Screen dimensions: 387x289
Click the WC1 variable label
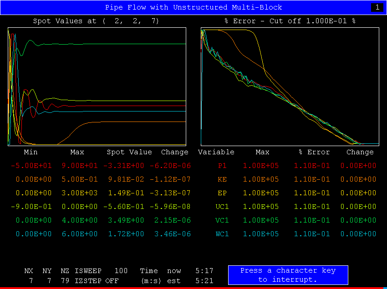click(x=222, y=234)
